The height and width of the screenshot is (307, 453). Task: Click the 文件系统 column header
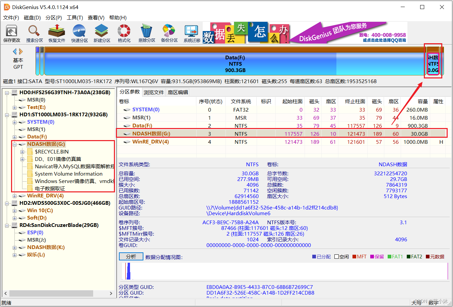[x=241, y=101]
